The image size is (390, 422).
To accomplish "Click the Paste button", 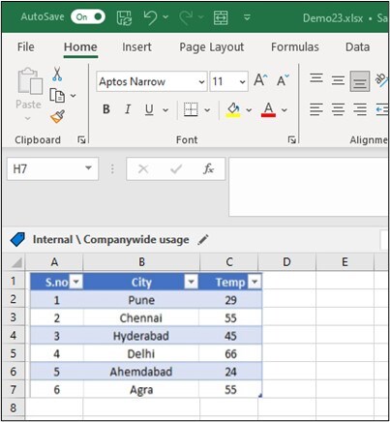I will [28, 94].
